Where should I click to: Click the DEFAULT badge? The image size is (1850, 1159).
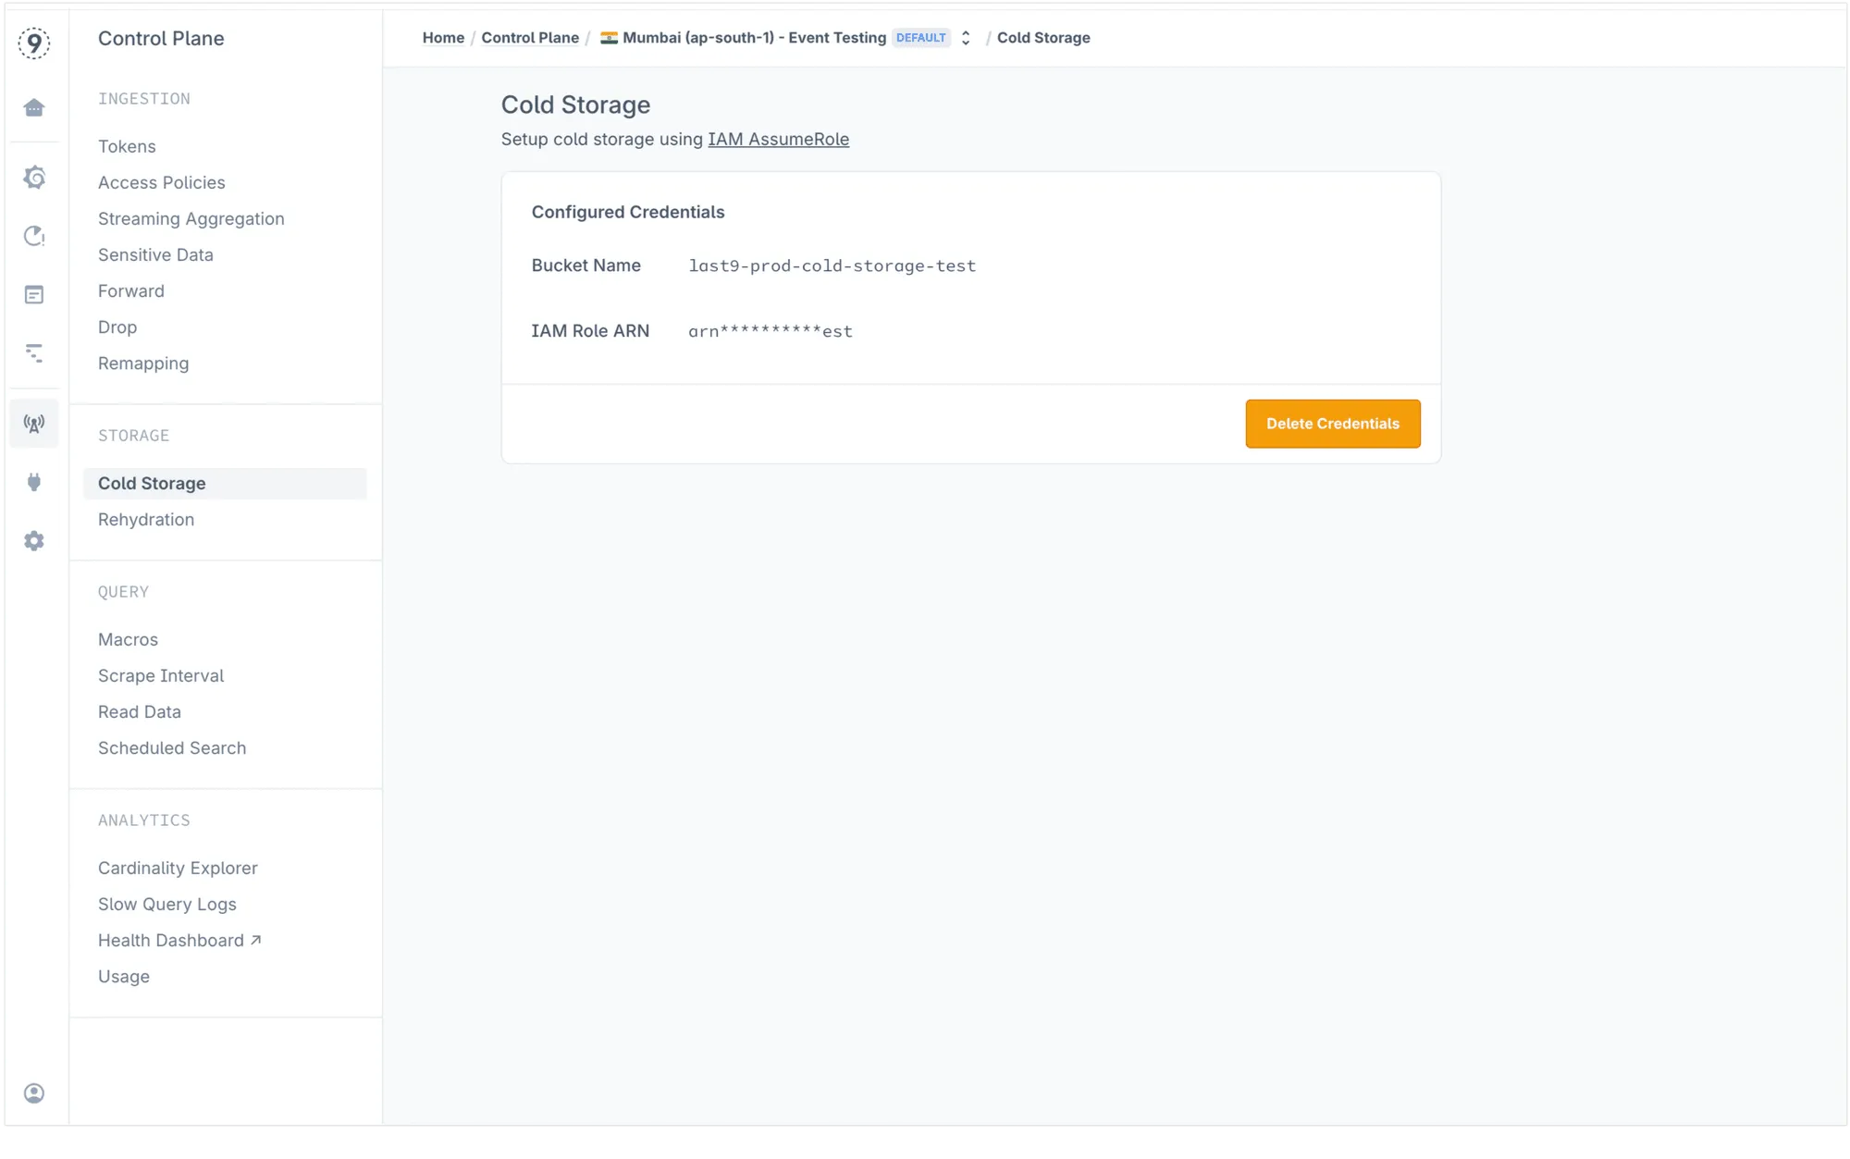[x=921, y=38]
